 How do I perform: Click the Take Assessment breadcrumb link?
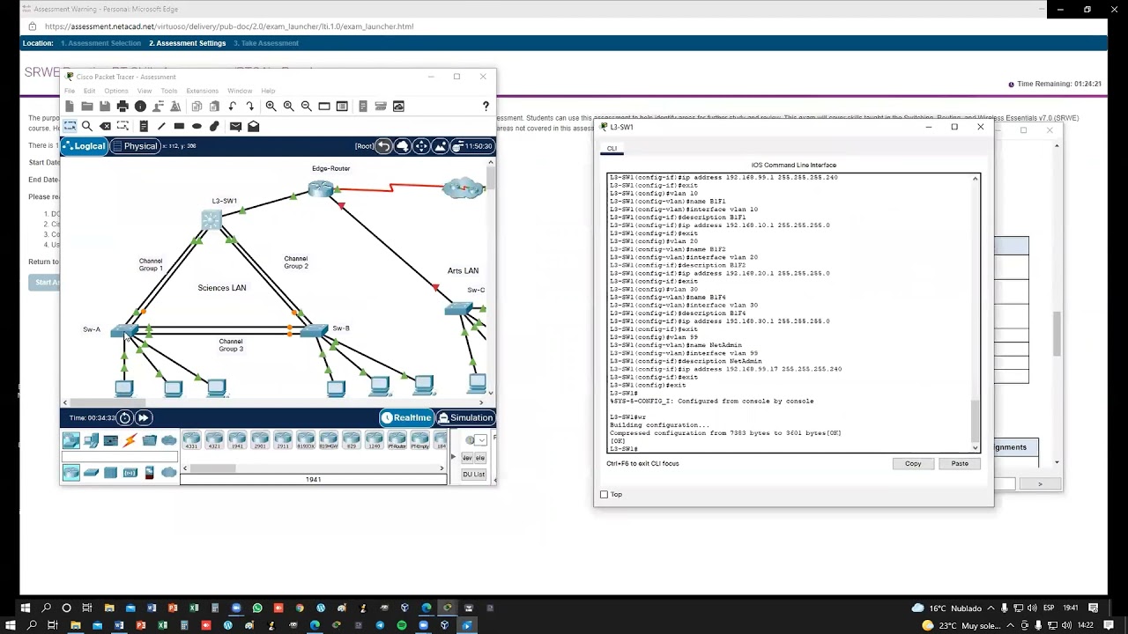(x=266, y=43)
